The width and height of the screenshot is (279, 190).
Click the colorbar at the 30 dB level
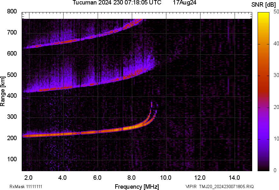point(264,76)
